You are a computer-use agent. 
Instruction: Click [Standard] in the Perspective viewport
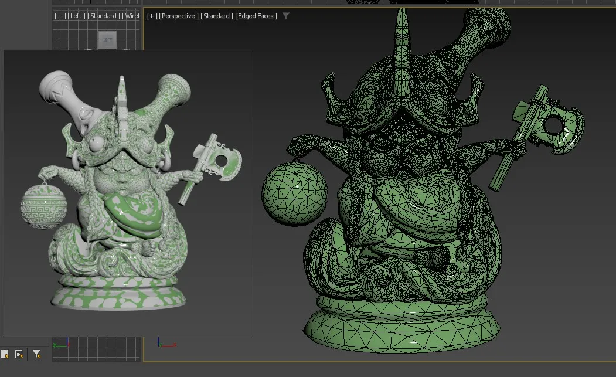pyautogui.click(x=216, y=16)
